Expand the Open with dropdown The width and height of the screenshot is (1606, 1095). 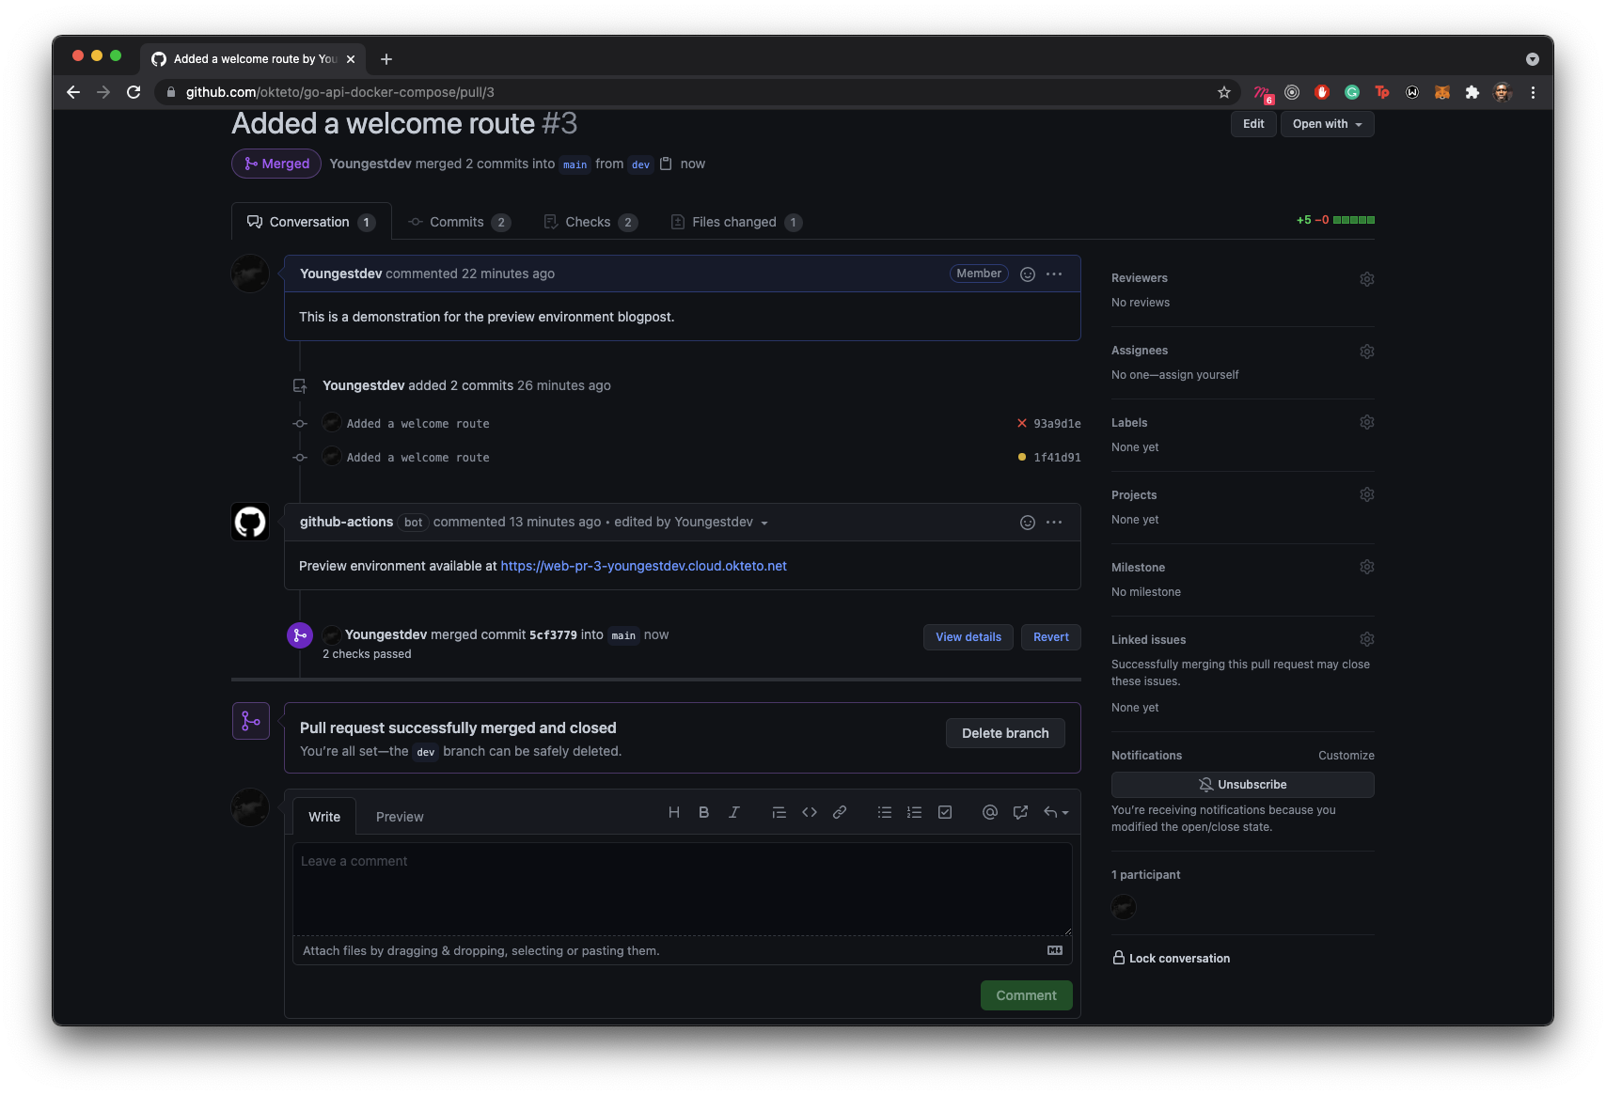point(1327,124)
